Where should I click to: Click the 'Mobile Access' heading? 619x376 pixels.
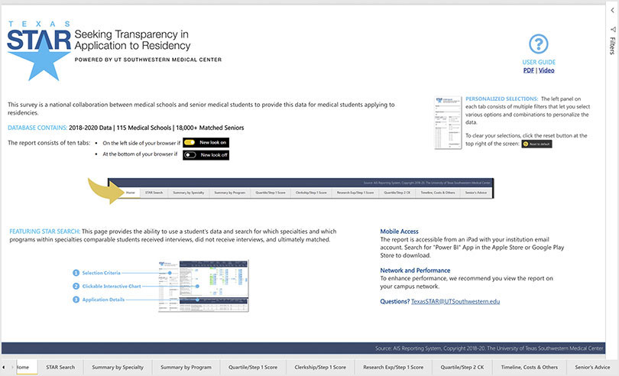point(399,232)
